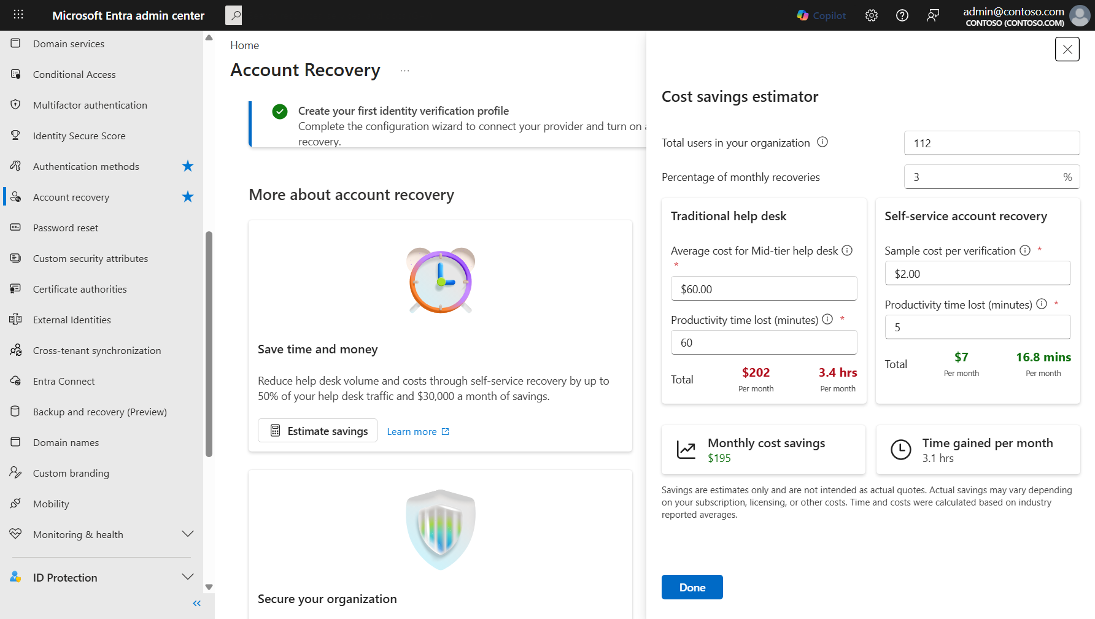Click the Done button
Image resolution: width=1095 pixels, height=619 pixels.
[x=692, y=587]
